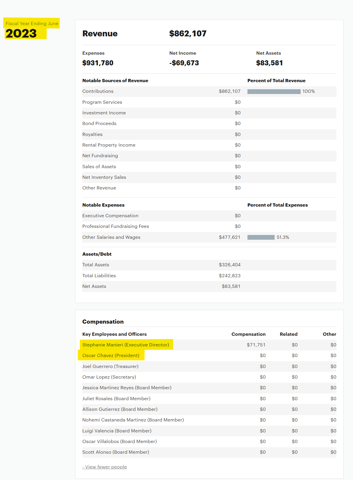353x480 pixels.
Task: Click the Other column header in Compensation
Action: pyautogui.click(x=329, y=334)
